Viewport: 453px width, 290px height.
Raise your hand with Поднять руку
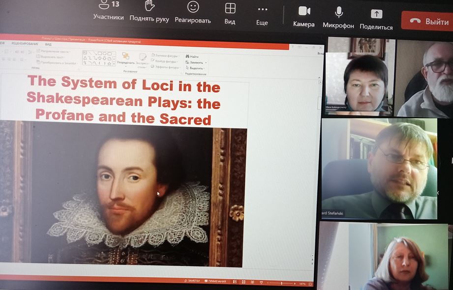pos(150,11)
